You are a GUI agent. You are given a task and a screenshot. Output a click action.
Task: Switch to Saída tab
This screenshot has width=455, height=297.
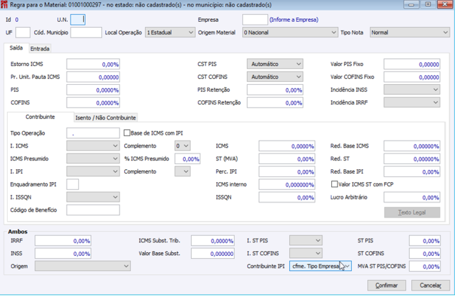point(16,48)
